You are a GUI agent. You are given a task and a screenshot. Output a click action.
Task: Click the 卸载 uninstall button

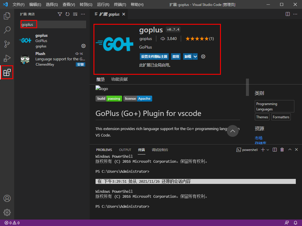188,56
